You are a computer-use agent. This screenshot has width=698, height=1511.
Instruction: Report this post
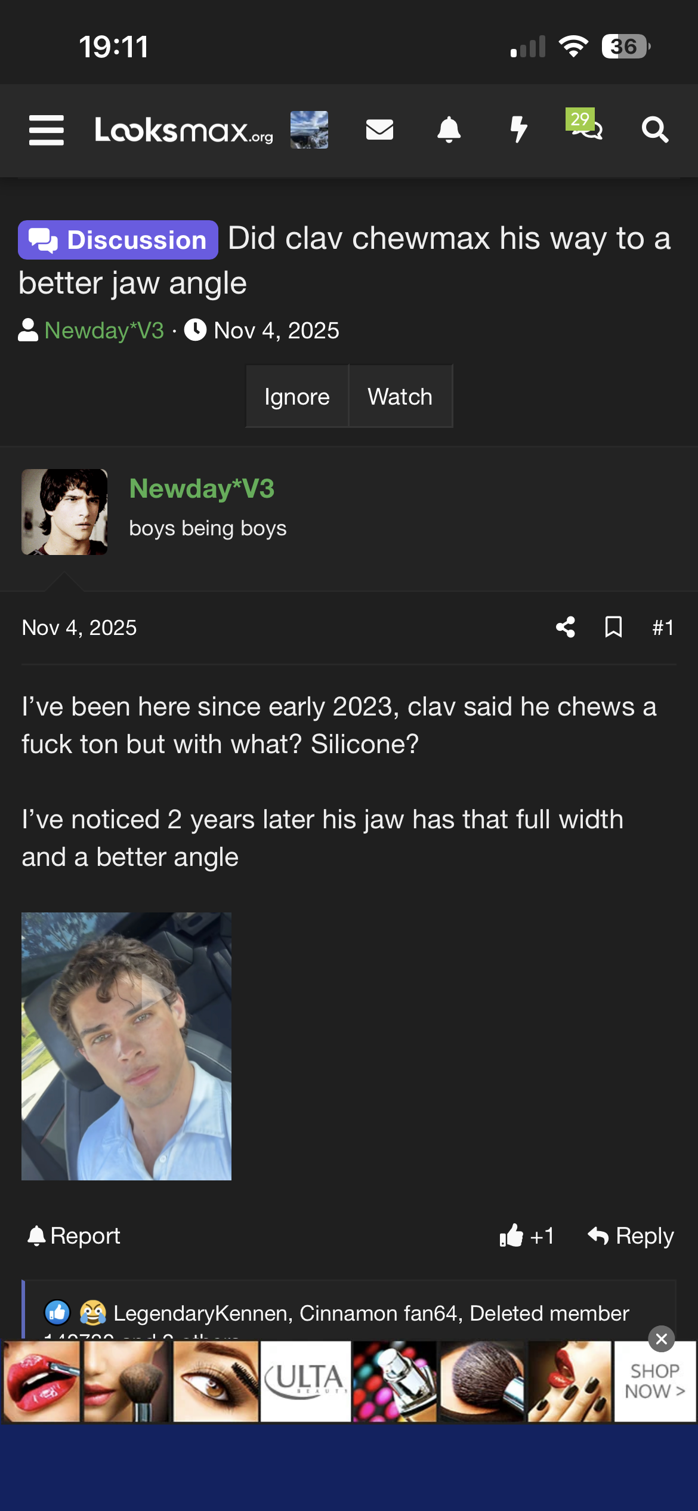coord(74,1236)
